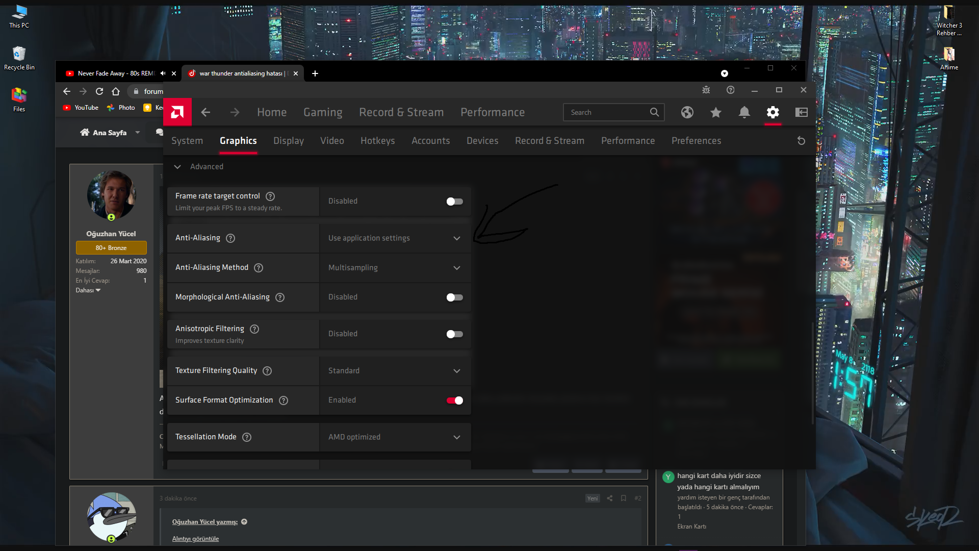Viewport: 979px width, 551px height.
Task: Open the settings gear icon
Action: pyautogui.click(x=773, y=112)
